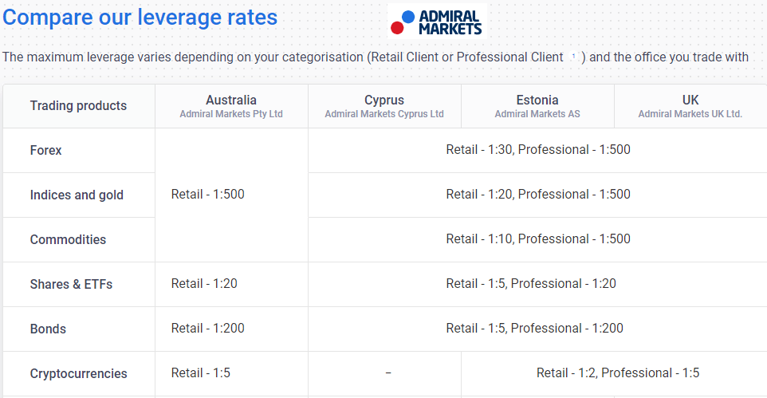Viewport: 767px width, 398px height.
Task: Click the Commodities row label
Action: [68, 239]
